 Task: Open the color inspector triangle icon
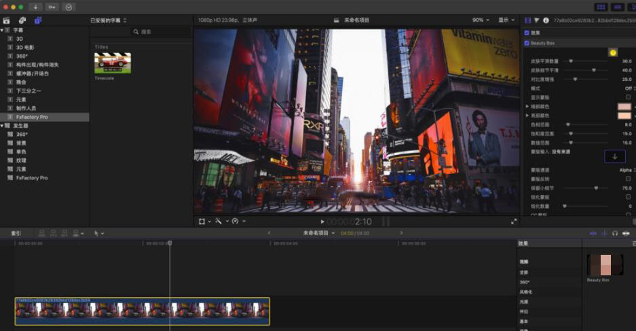coord(537,20)
